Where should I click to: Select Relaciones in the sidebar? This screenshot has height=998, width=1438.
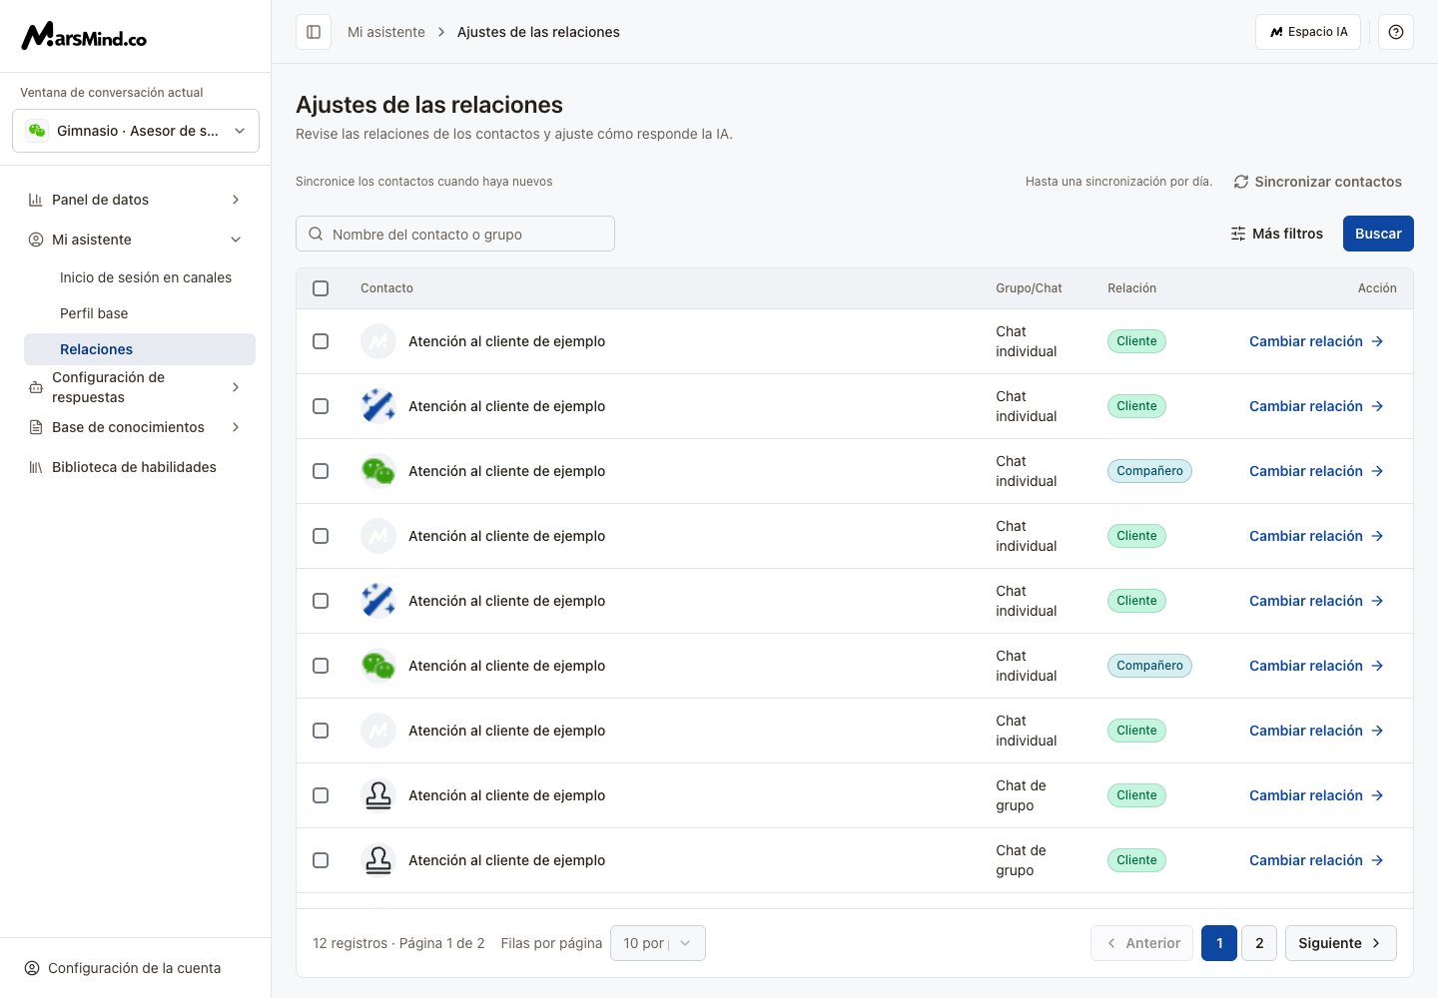pyautogui.click(x=140, y=349)
